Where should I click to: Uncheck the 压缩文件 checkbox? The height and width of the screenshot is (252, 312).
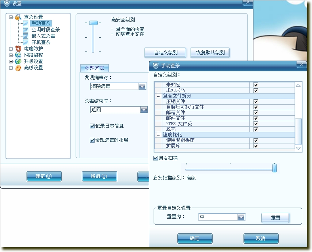click(256, 101)
